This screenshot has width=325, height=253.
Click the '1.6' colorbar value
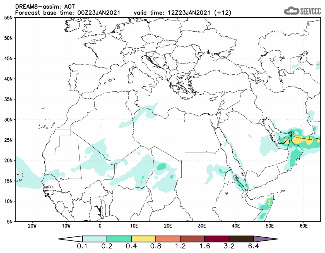tap(204, 247)
